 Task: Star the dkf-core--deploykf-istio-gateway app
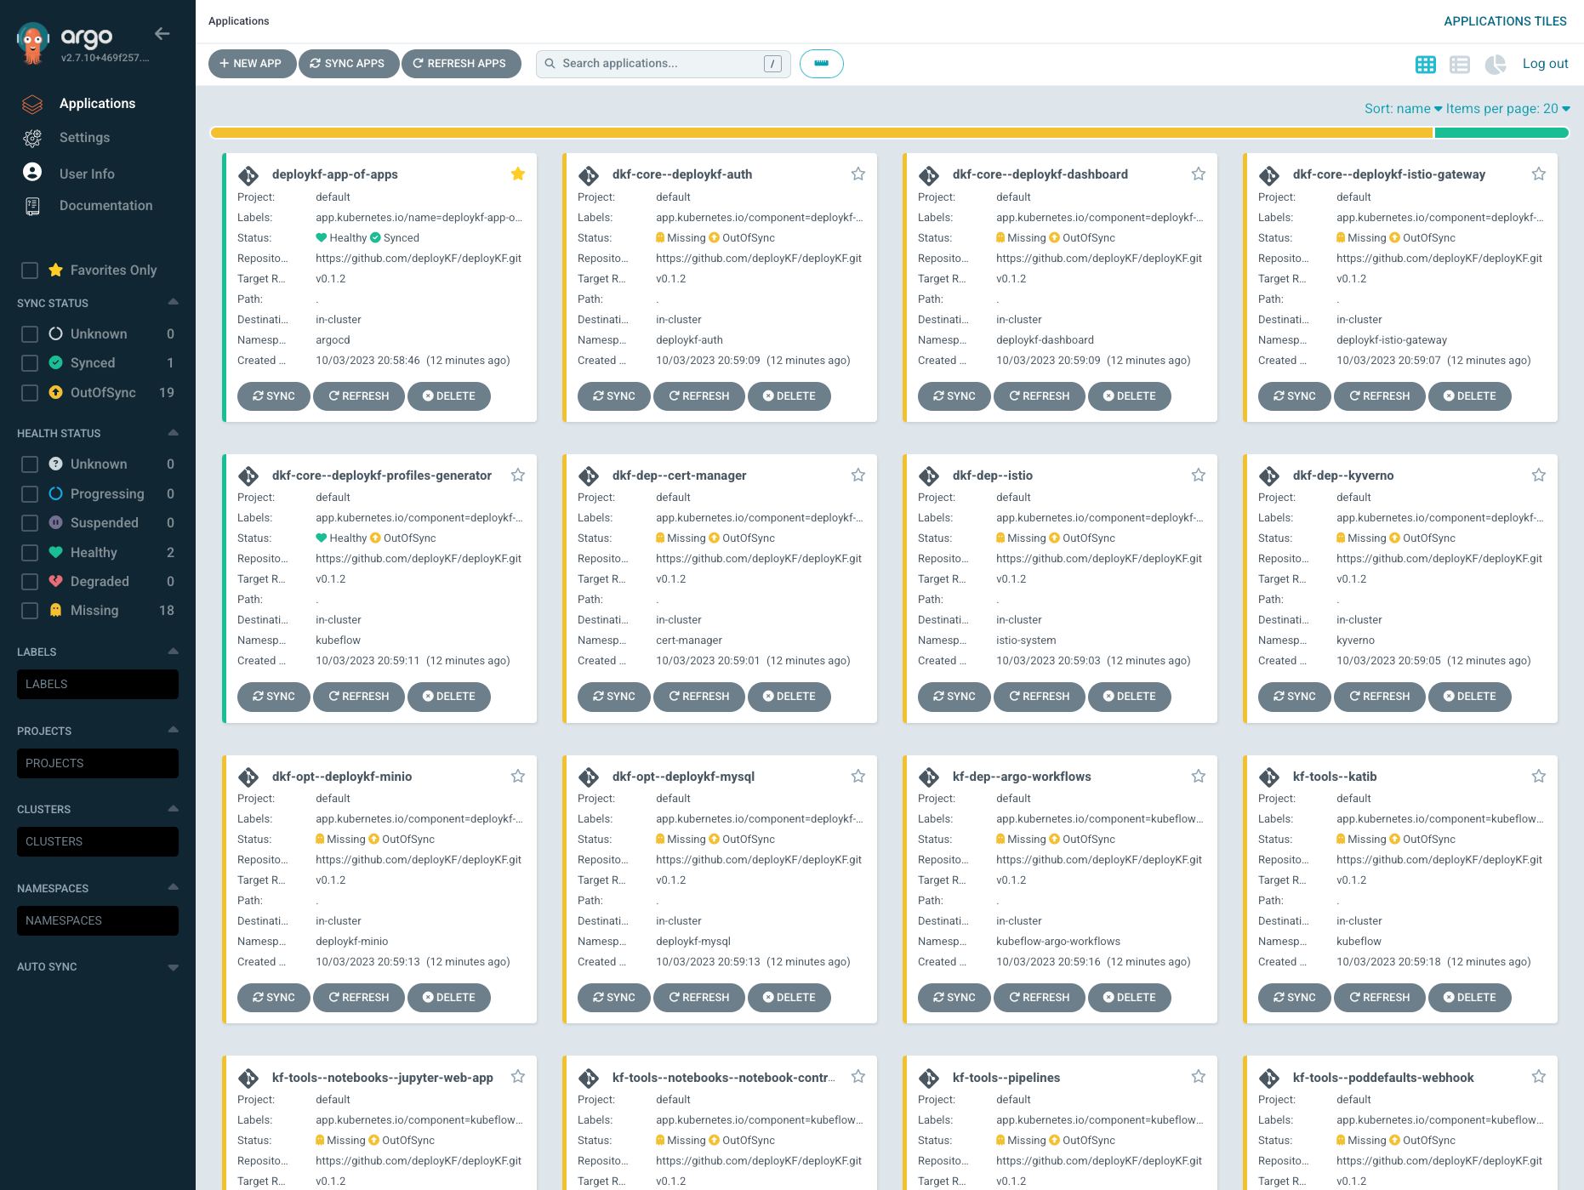coord(1539,174)
